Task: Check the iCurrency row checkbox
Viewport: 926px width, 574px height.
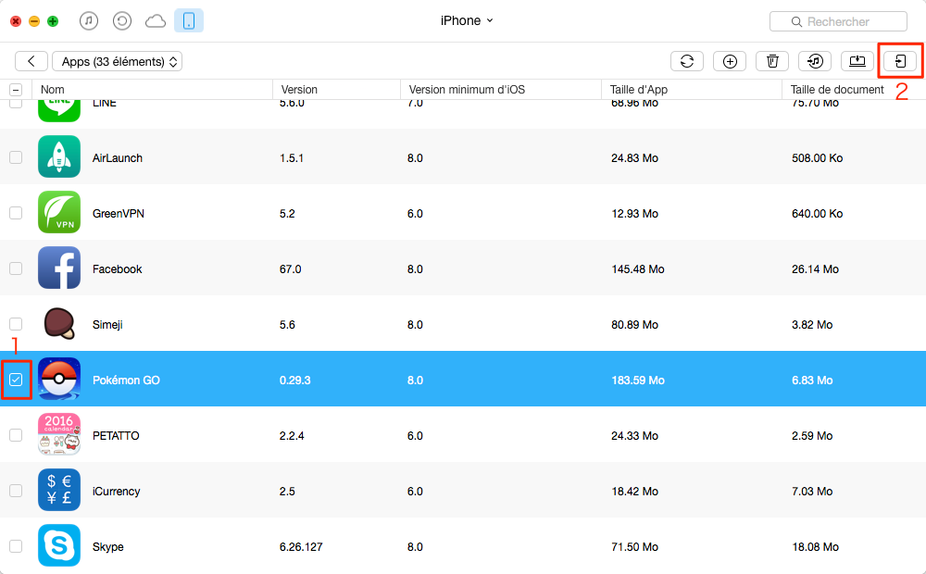Action: (16, 490)
